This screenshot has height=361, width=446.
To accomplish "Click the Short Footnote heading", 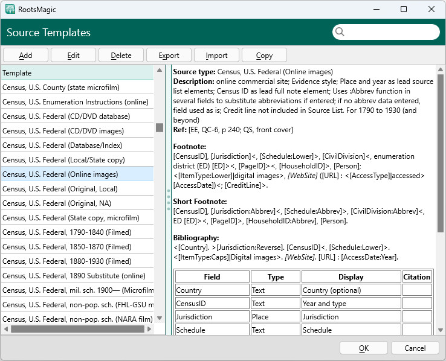I will tap(200, 202).
